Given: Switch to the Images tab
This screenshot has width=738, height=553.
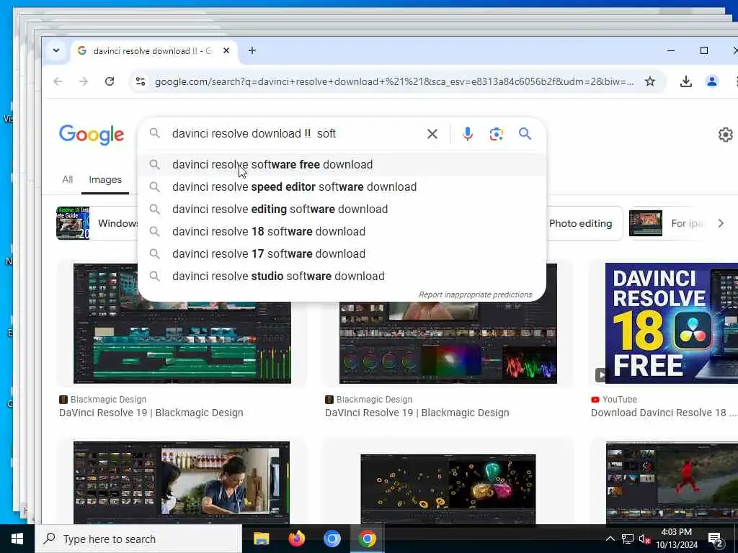Looking at the screenshot, I should 105,179.
